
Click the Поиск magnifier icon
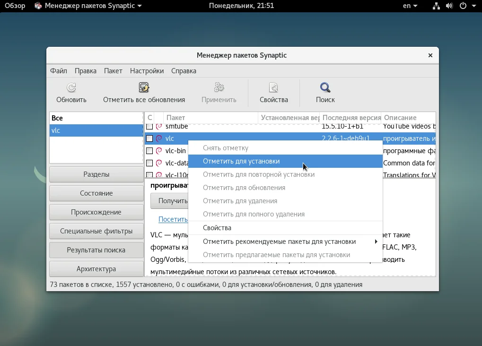coord(325,87)
